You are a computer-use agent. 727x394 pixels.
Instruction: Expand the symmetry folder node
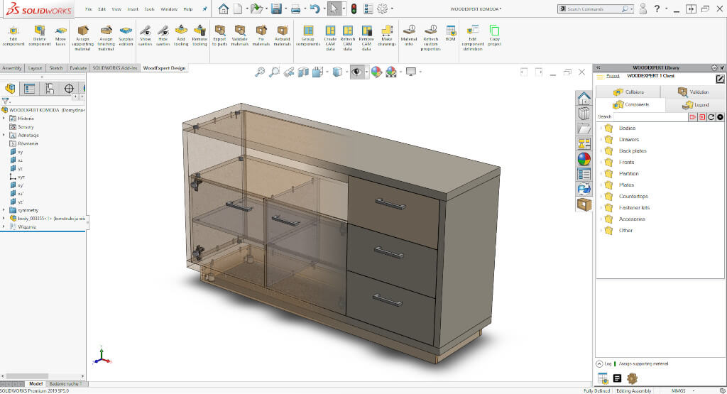[4, 210]
